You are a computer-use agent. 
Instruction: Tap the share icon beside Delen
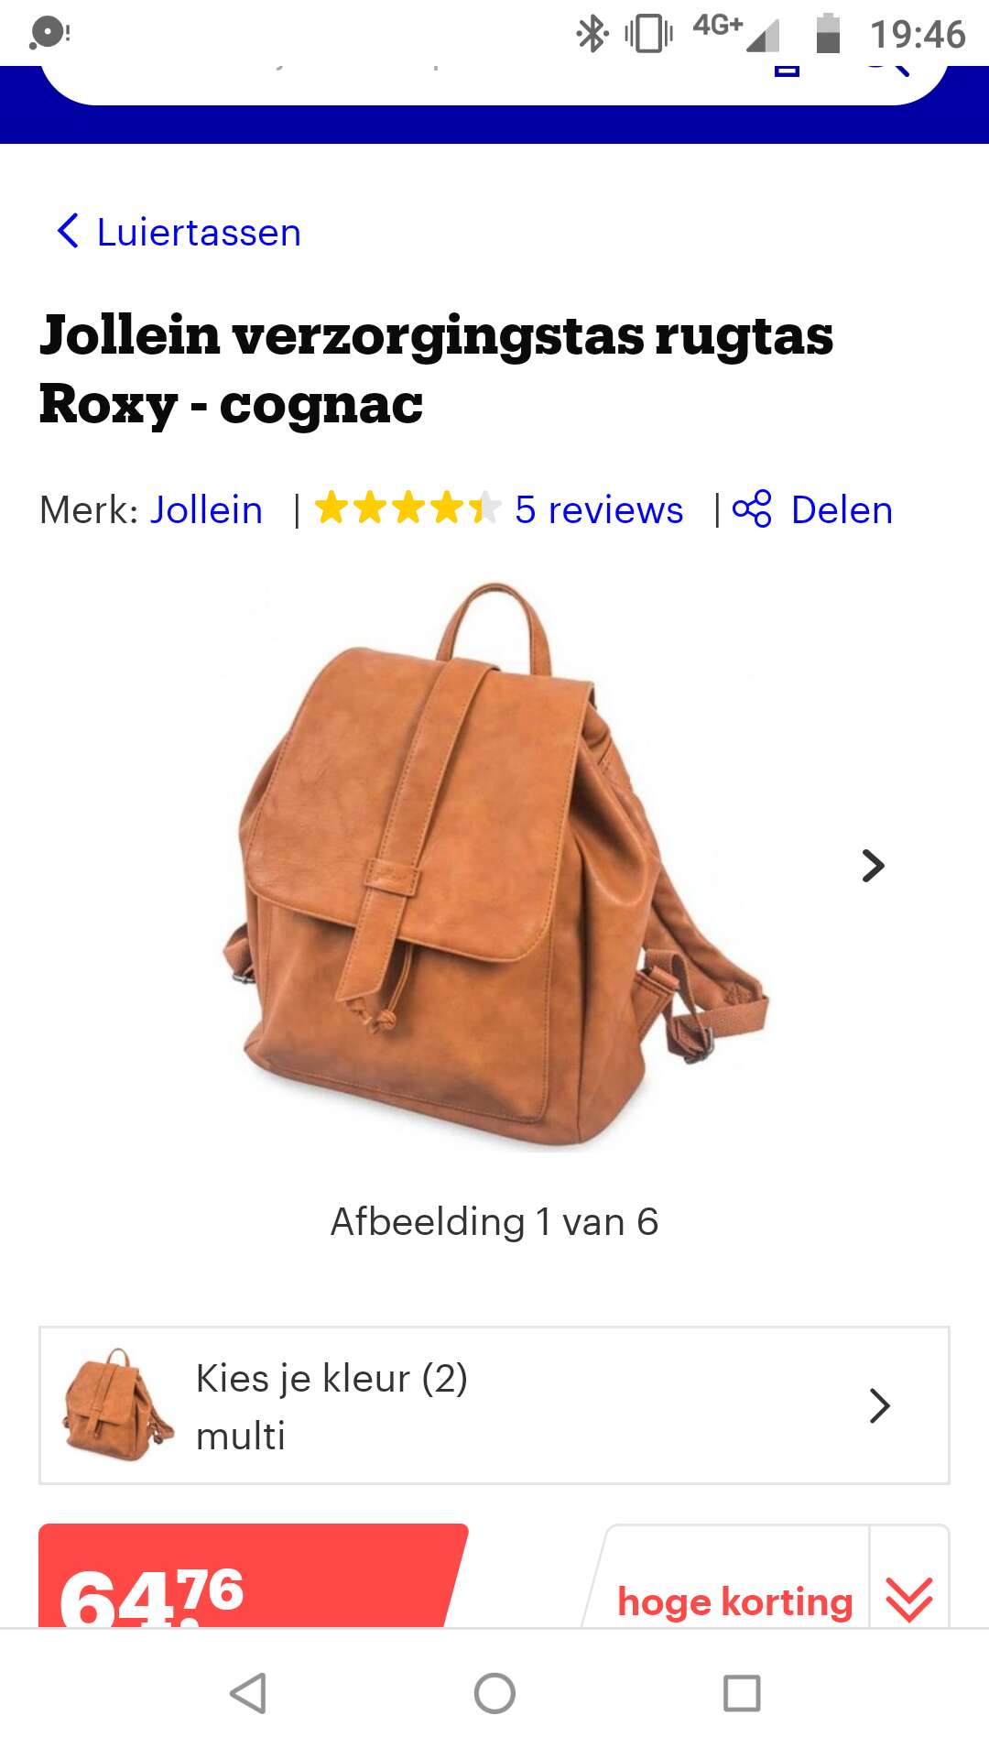pos(752,509)
